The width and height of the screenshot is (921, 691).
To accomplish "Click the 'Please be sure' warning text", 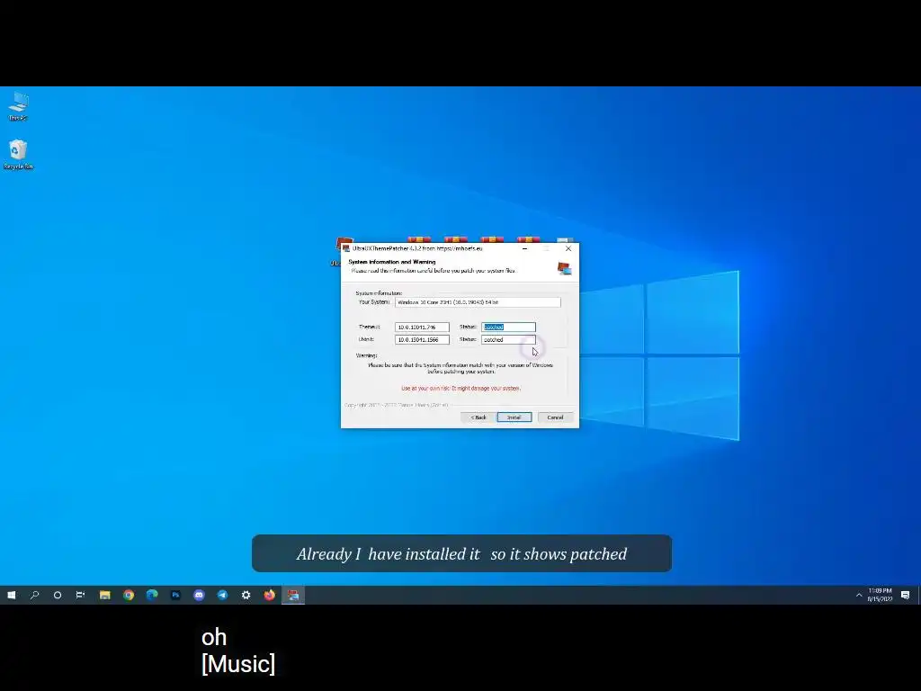I will click(x=460, y=368).
